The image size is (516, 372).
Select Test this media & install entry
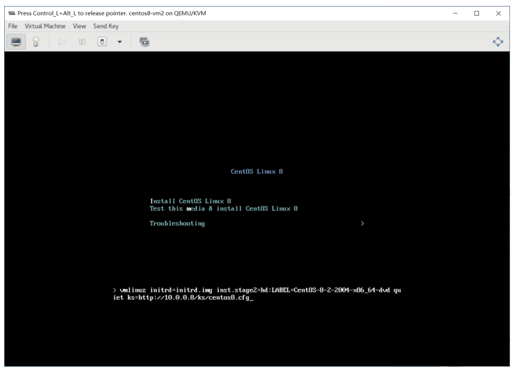(223, 209)
